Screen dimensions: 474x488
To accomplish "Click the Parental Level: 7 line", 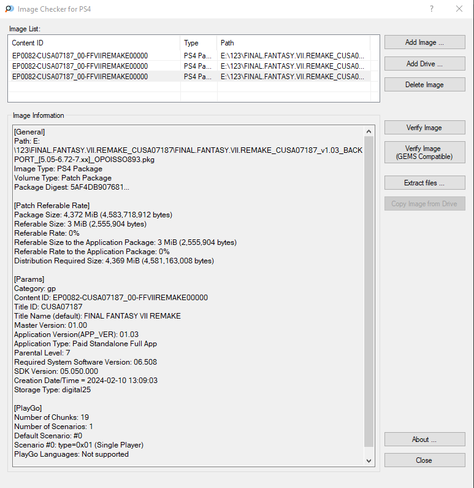I will (x=42, y=353).
